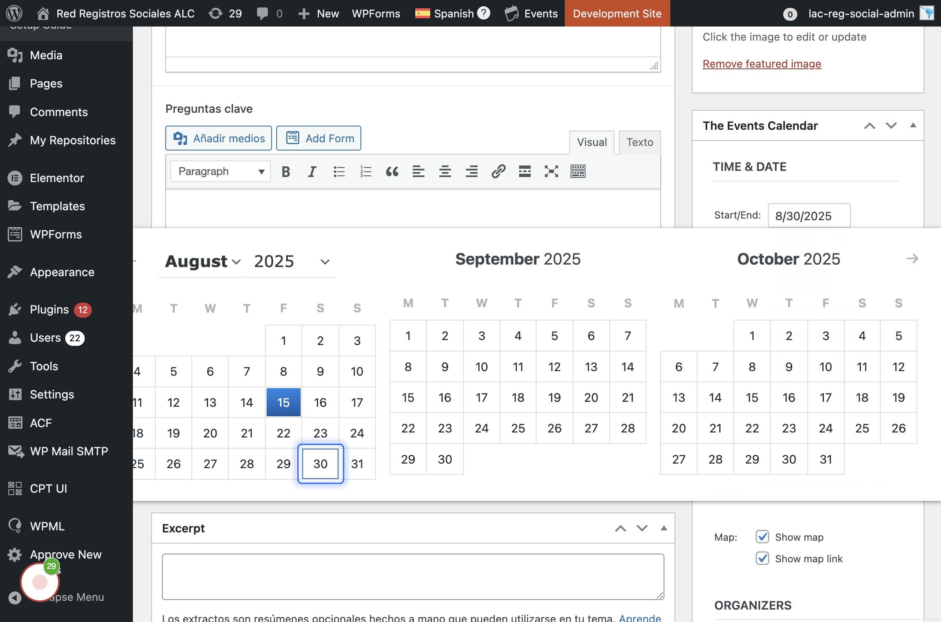
Task: Uncheck the Show map link checkbox
Action: point(762,559)
